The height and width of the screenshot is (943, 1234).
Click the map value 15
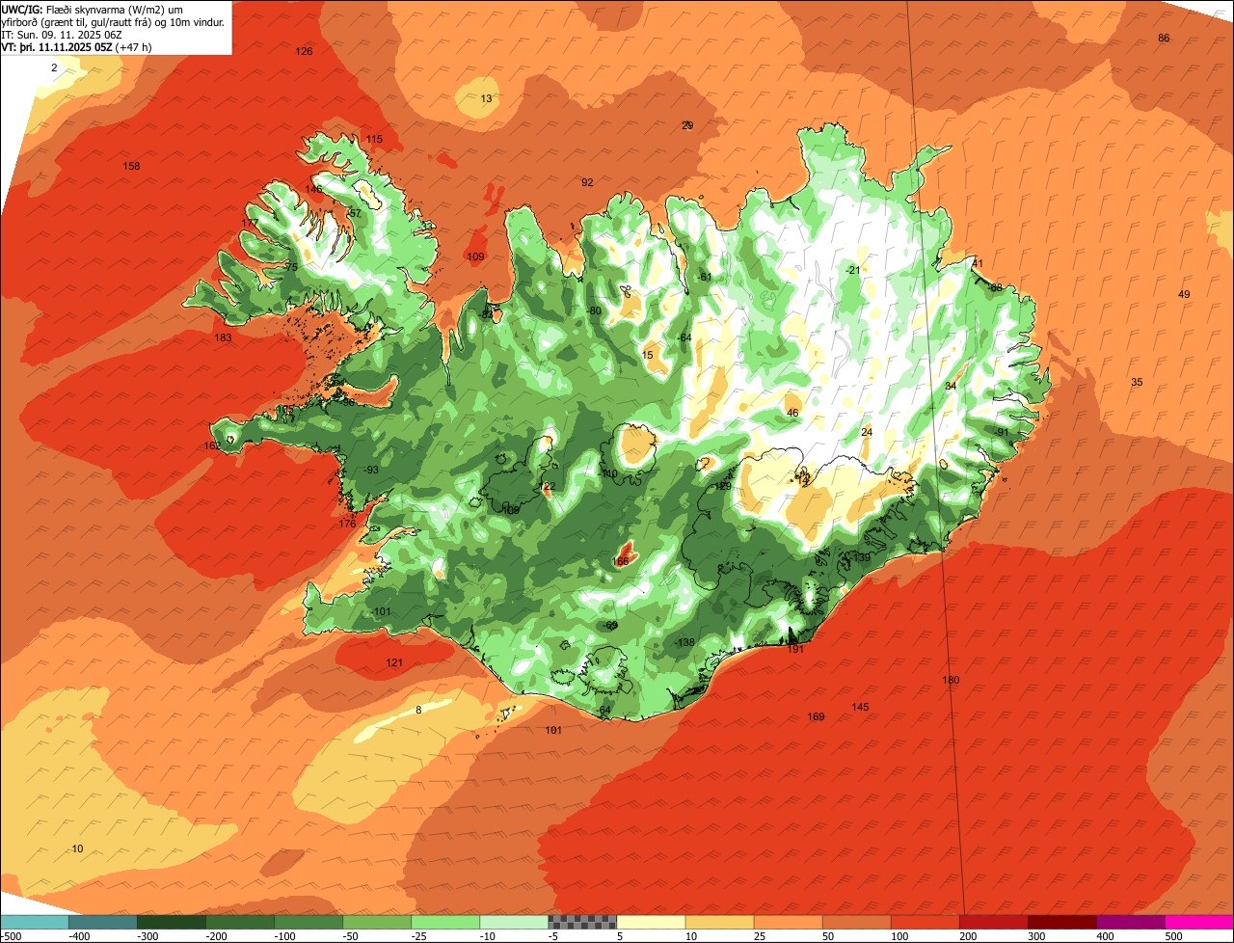coord(648,355)
